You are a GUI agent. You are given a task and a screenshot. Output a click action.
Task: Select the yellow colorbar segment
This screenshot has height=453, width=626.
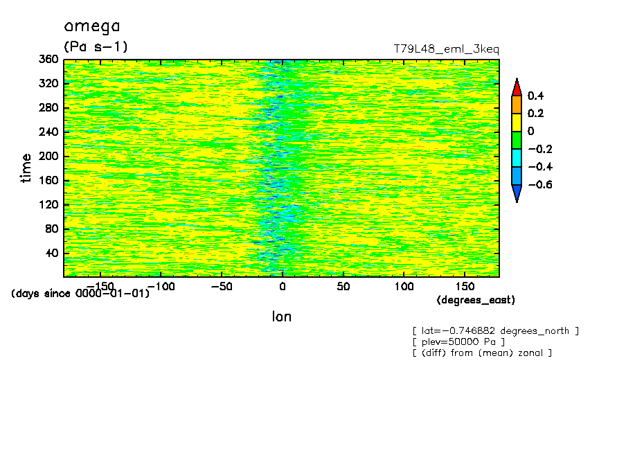click(x=516, y=123)
